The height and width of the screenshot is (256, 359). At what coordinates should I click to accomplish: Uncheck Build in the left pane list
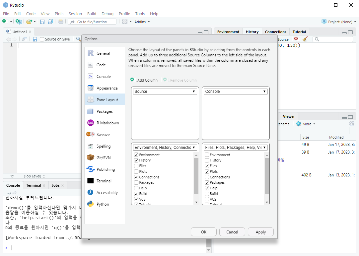(136, 194)
